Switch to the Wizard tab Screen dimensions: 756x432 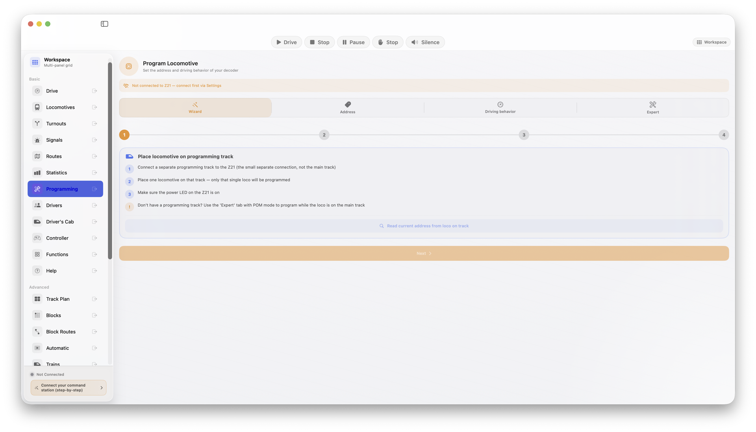pyautogui.click(x=195, y=108)
